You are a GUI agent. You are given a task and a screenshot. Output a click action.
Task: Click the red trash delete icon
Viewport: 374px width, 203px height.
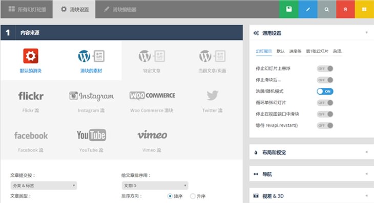click(345, 9)
